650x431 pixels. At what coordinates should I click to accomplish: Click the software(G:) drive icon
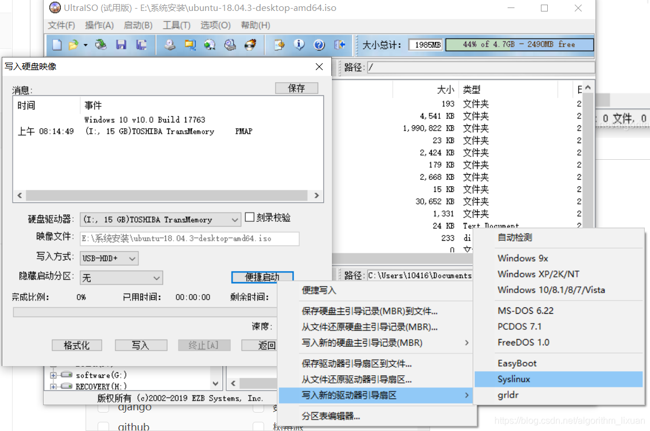point(67,375)
